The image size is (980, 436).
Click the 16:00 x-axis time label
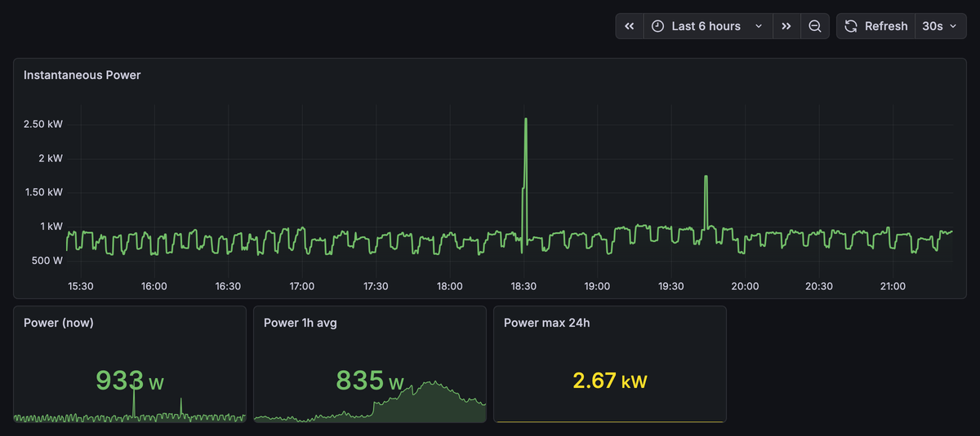[154, 286]
